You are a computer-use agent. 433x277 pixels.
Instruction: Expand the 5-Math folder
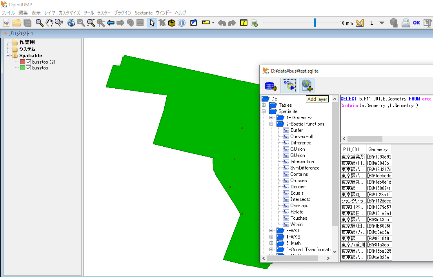(x=271, y=243)
